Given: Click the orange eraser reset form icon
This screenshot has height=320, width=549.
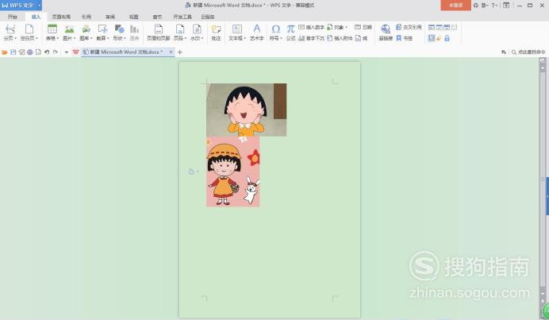Looking at the screenshot, I should [440, 38].
